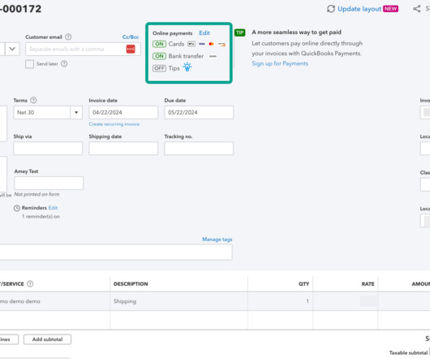
Task: Open the Manage tags link
Action: pos(217,240)
